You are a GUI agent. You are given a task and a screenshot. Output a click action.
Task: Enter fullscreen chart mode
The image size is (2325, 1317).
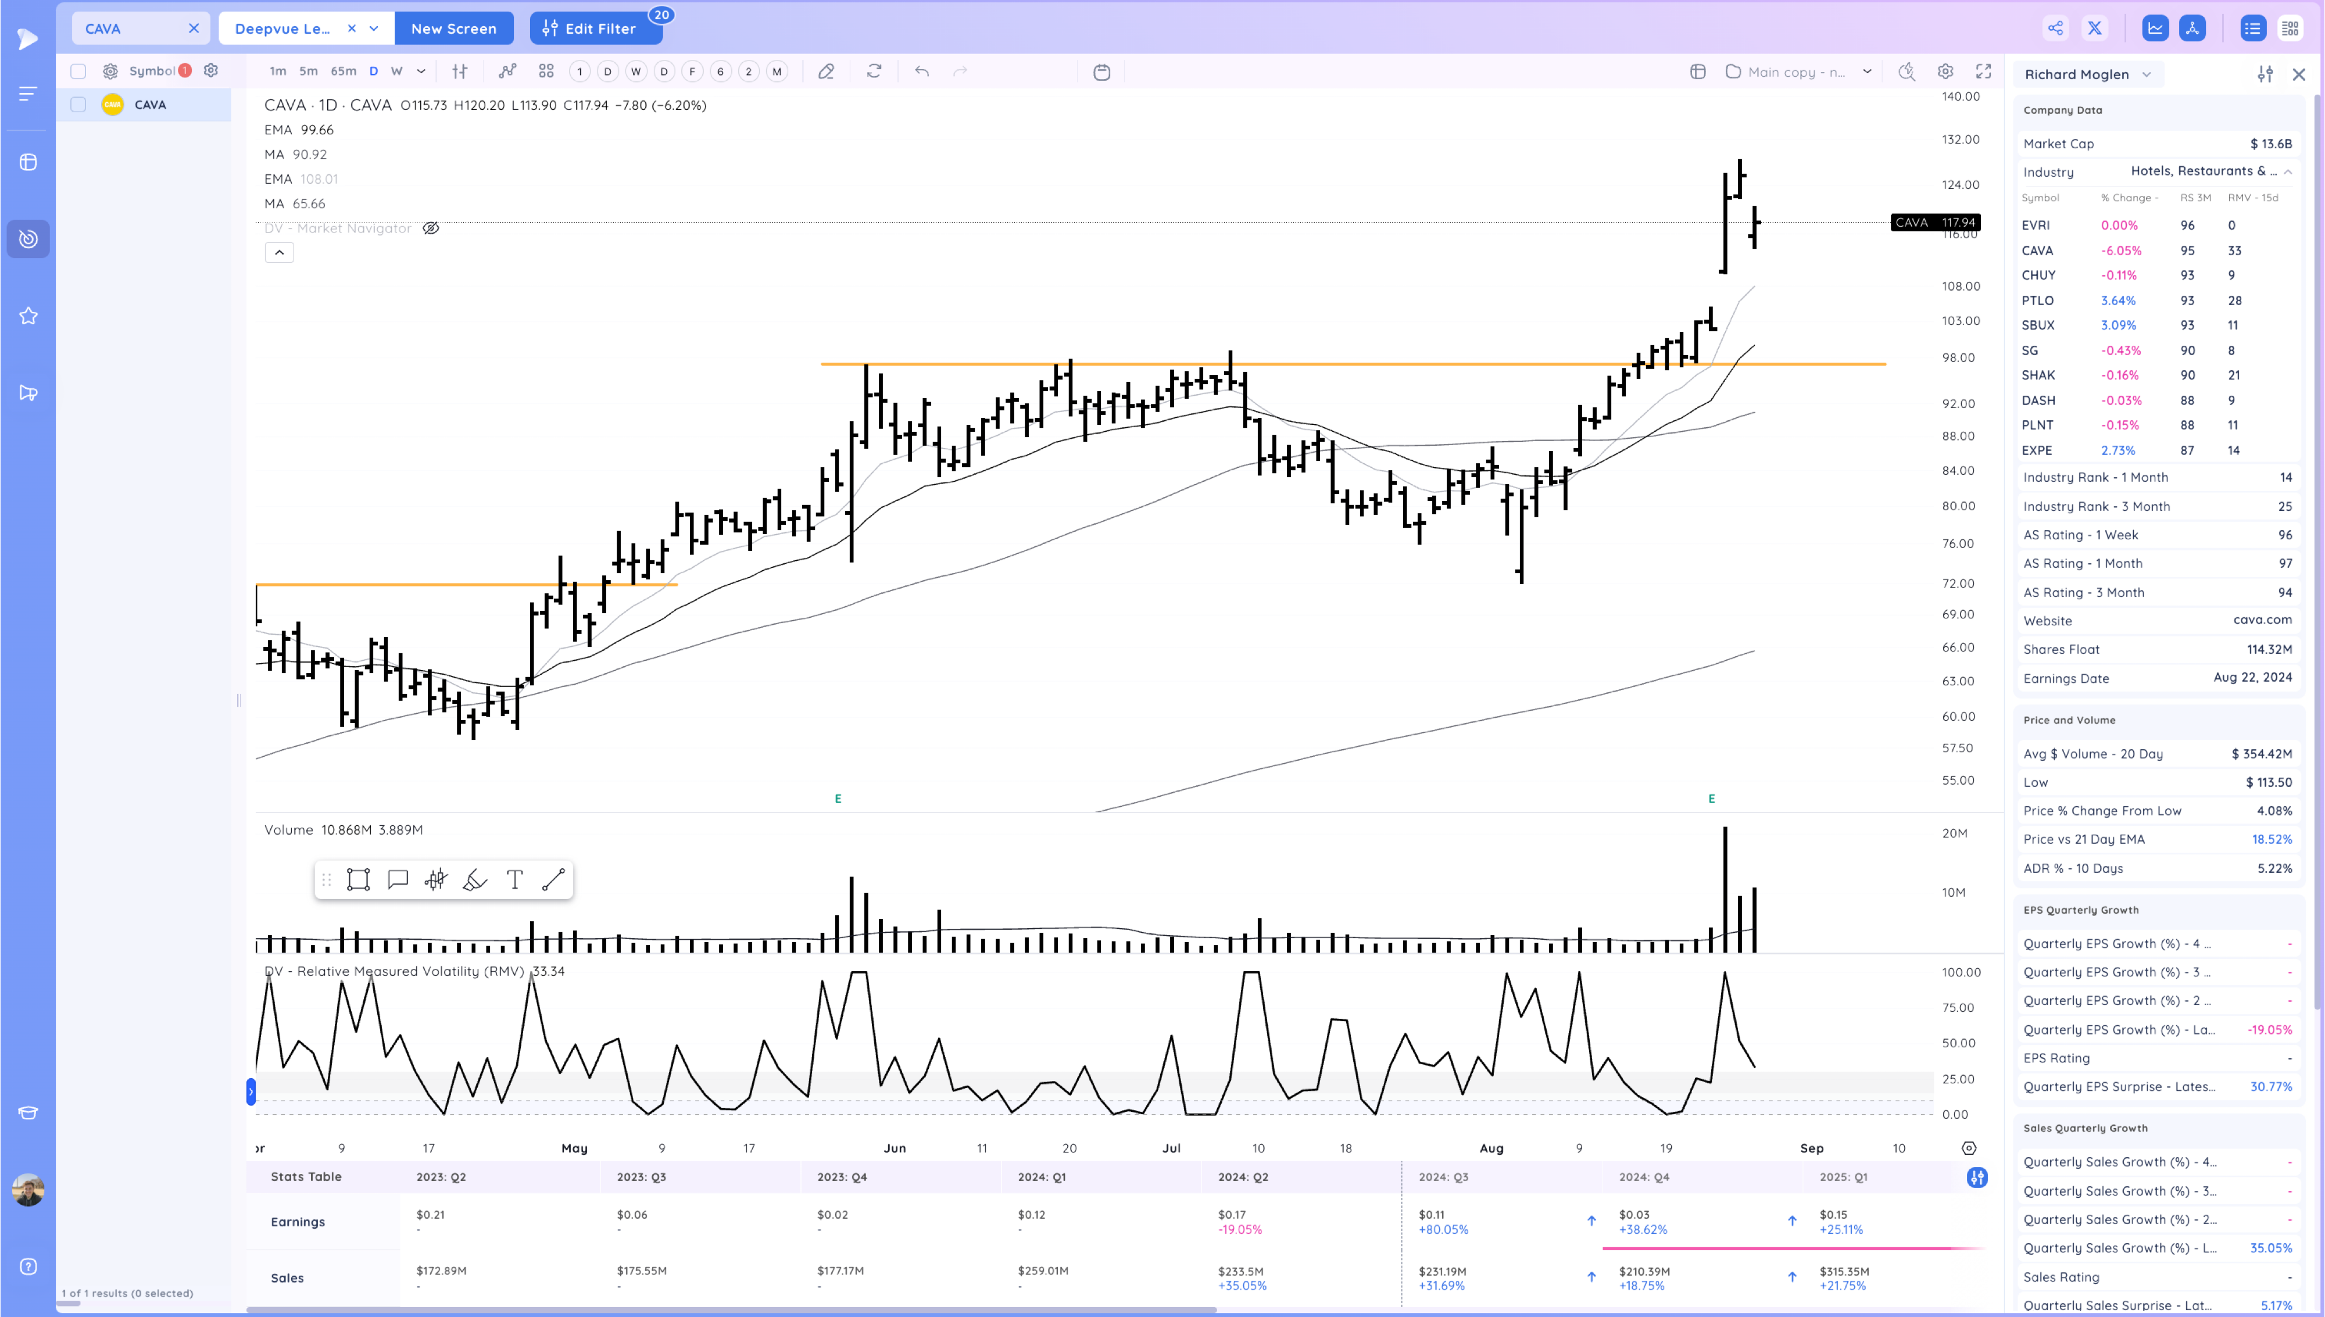(1983, 71)
